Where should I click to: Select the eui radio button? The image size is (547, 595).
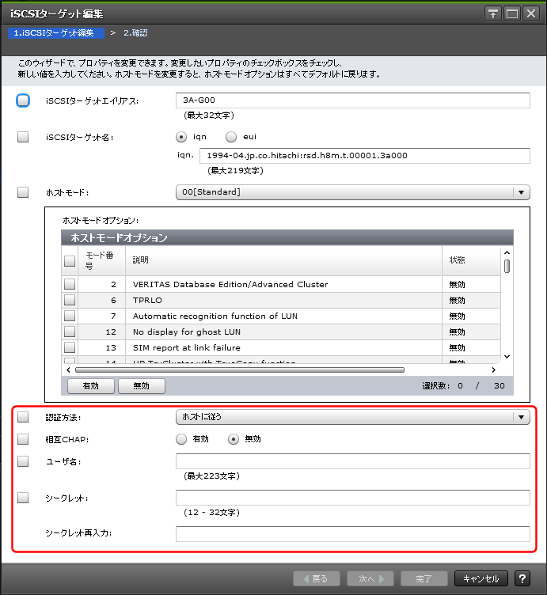click(x=231, y=137)
